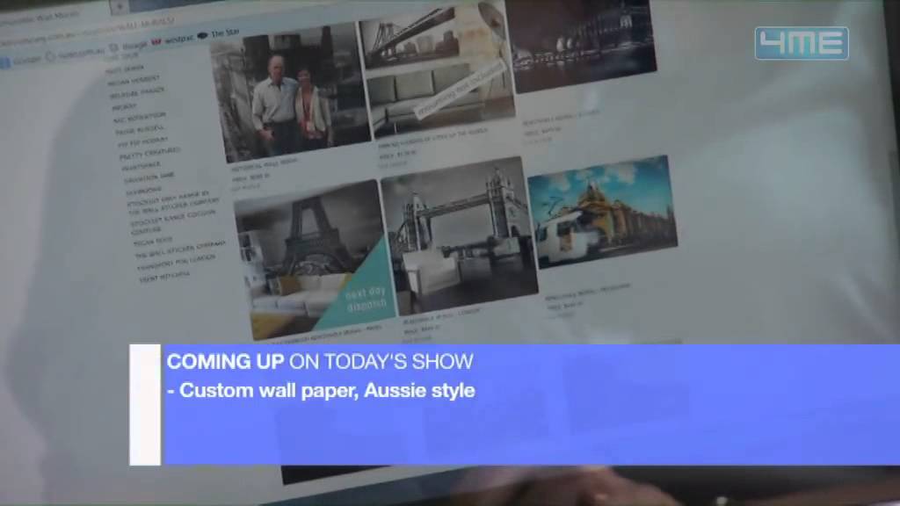The width and height of the screenshot is (900, 506).
Task: Select Transport for London in the sidebar
Action: tap(176, 262)
